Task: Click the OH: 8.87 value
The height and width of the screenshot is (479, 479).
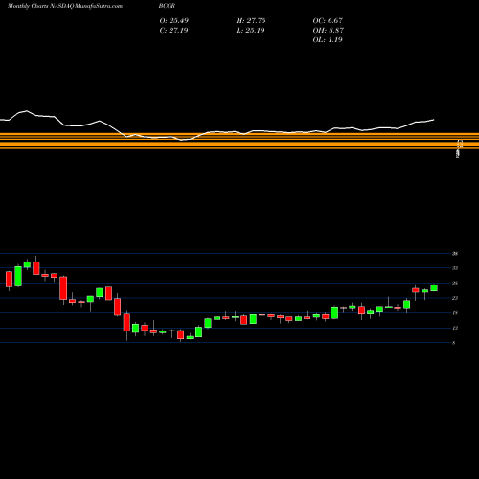Action: [x=329, y=30]
